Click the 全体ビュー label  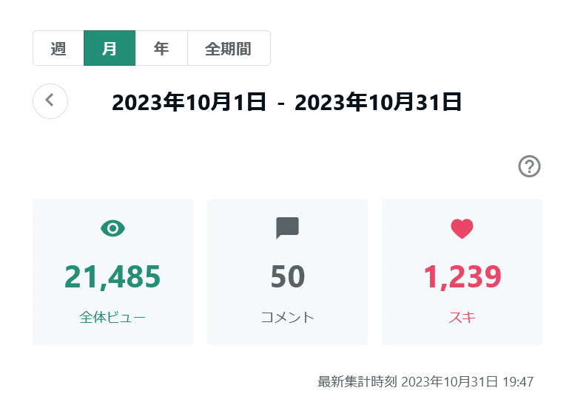(x=112, y=318)
